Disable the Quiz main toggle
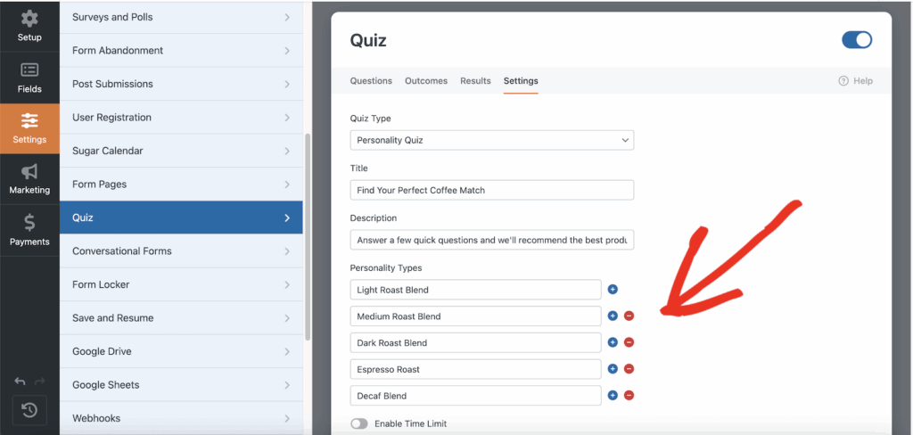The height and width of the screenshot is (435, 913). click(x=857, y=40)
